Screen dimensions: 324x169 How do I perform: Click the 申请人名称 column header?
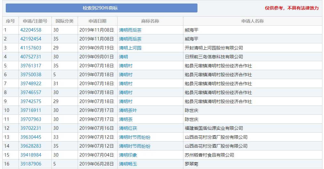pos(252,21)
